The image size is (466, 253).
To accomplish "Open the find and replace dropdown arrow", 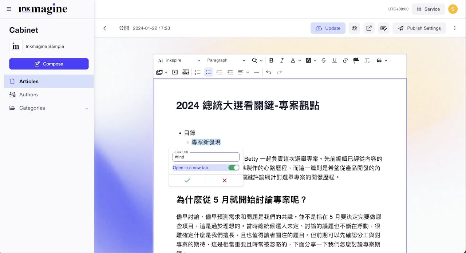I will pyautogui.click(x=261, y=61).
